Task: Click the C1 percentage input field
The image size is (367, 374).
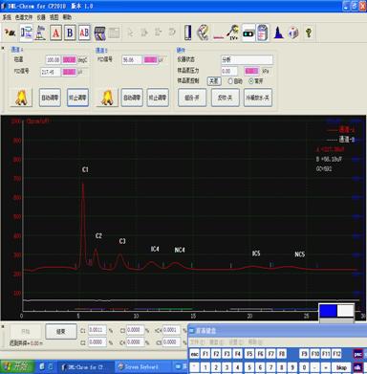Action: 97,330
